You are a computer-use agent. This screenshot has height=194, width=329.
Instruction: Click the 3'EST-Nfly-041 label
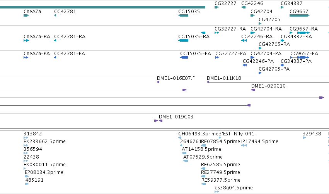[237, 134]
